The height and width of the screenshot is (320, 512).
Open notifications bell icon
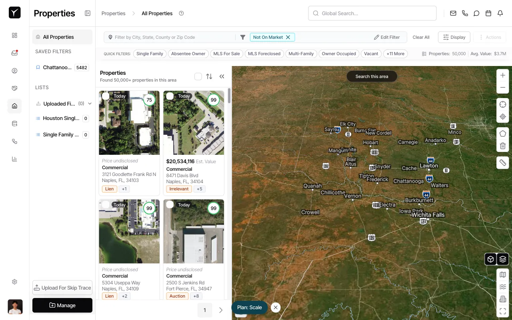(x=500, y=13)
